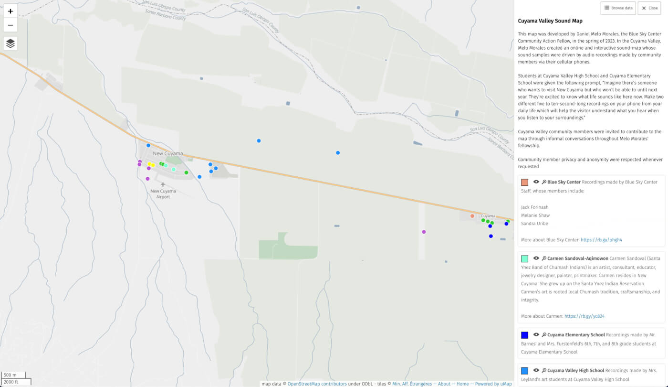668x387 pixels.
Task: Hide the Blue Sky Center layer
Action: [536, 182]
